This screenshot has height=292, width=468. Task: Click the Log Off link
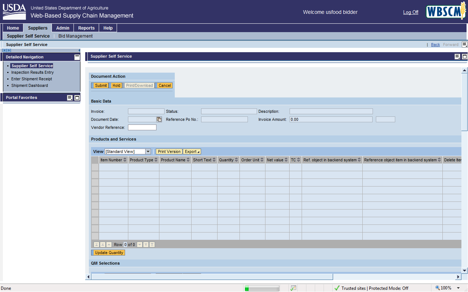411,12
